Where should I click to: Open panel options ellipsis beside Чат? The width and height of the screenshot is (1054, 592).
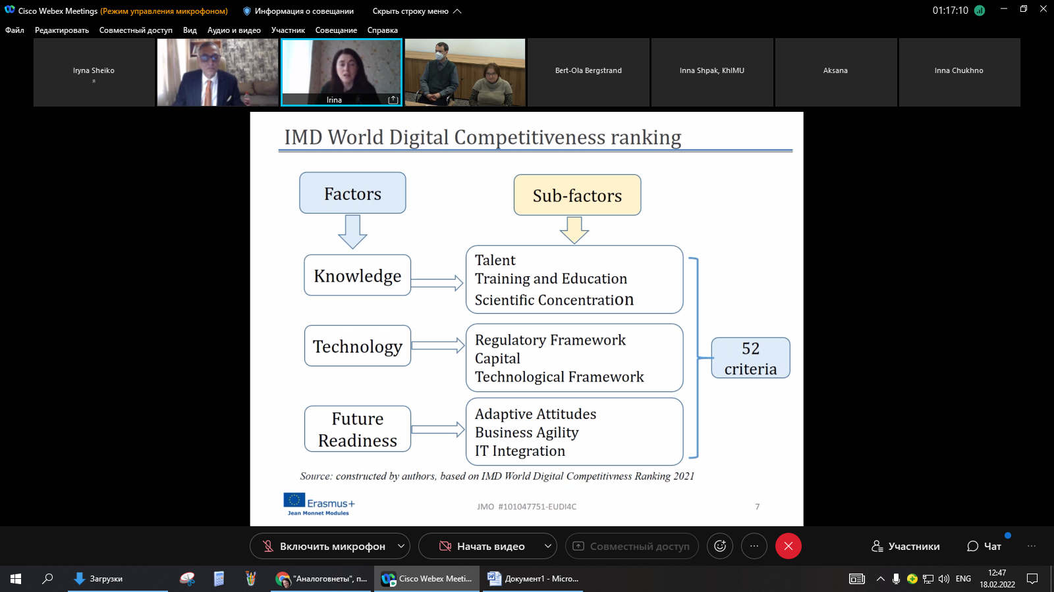[x=1032, y=546]
